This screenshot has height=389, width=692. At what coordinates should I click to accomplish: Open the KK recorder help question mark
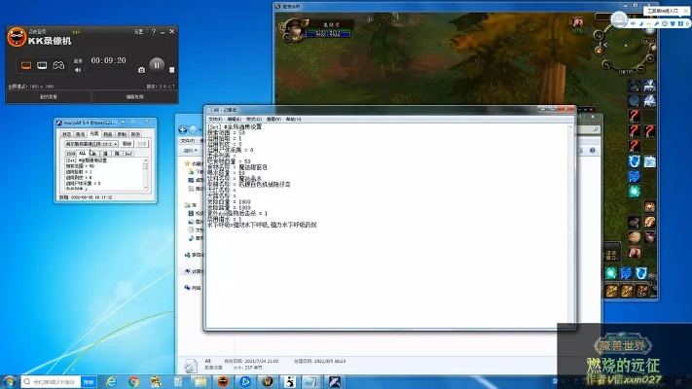153,32
